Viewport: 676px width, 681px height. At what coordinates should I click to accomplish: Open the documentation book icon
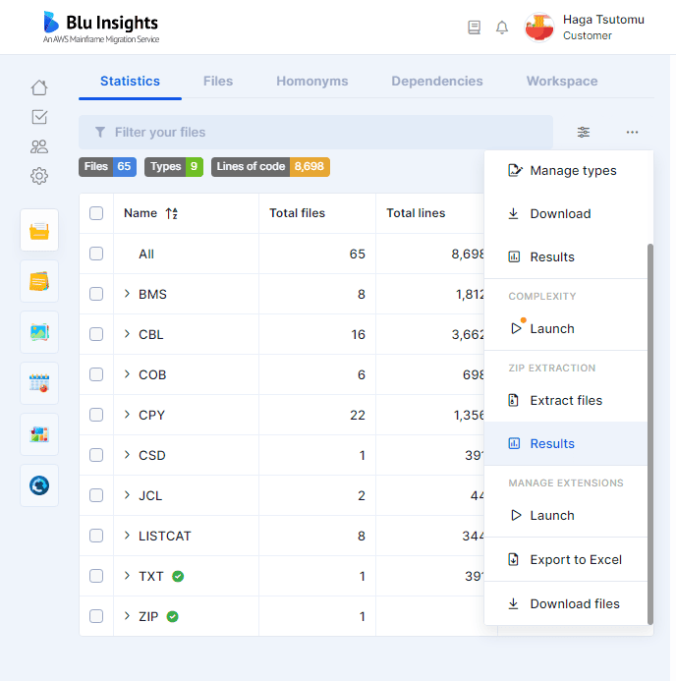tap(475, 28)
